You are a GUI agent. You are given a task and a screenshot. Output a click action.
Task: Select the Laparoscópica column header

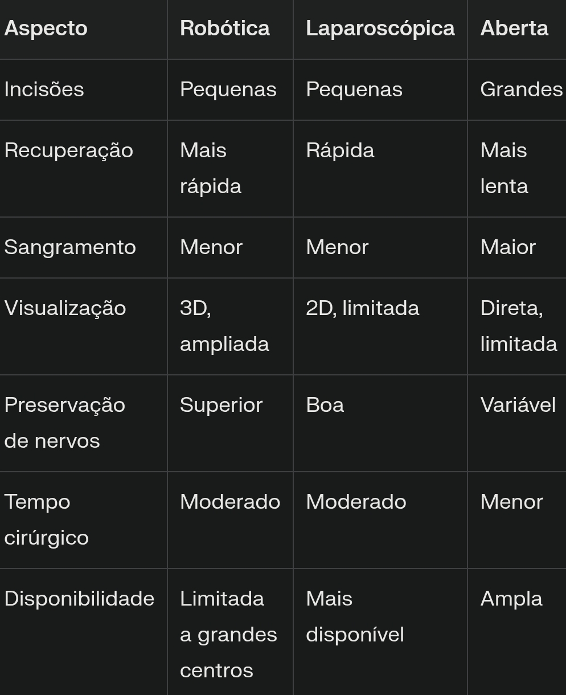click(380, 28)
